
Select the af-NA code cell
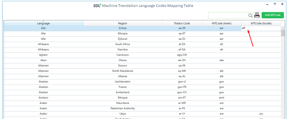tap(182, 50)
